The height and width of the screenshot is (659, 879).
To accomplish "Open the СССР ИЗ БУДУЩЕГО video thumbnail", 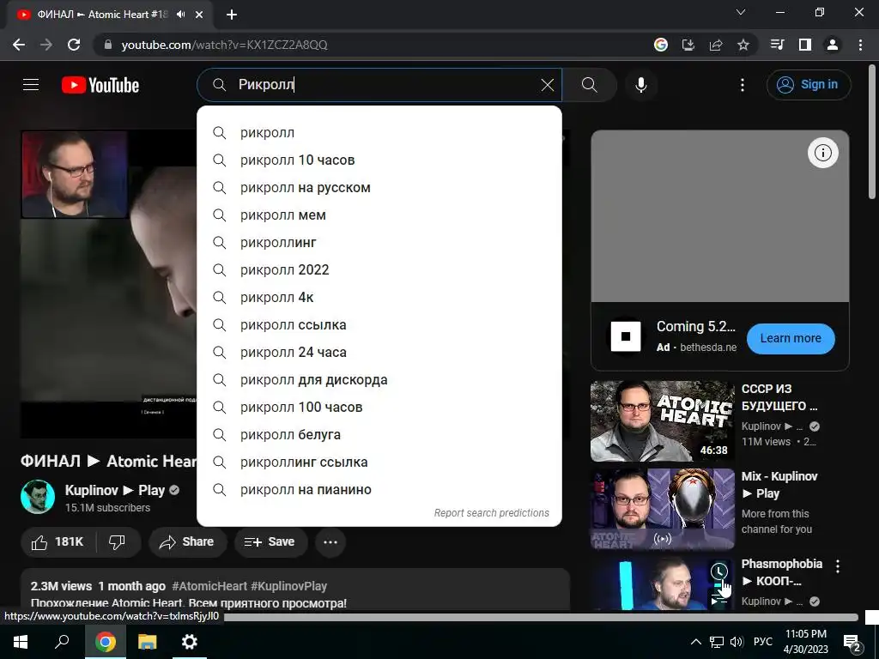I will (662, 420).
